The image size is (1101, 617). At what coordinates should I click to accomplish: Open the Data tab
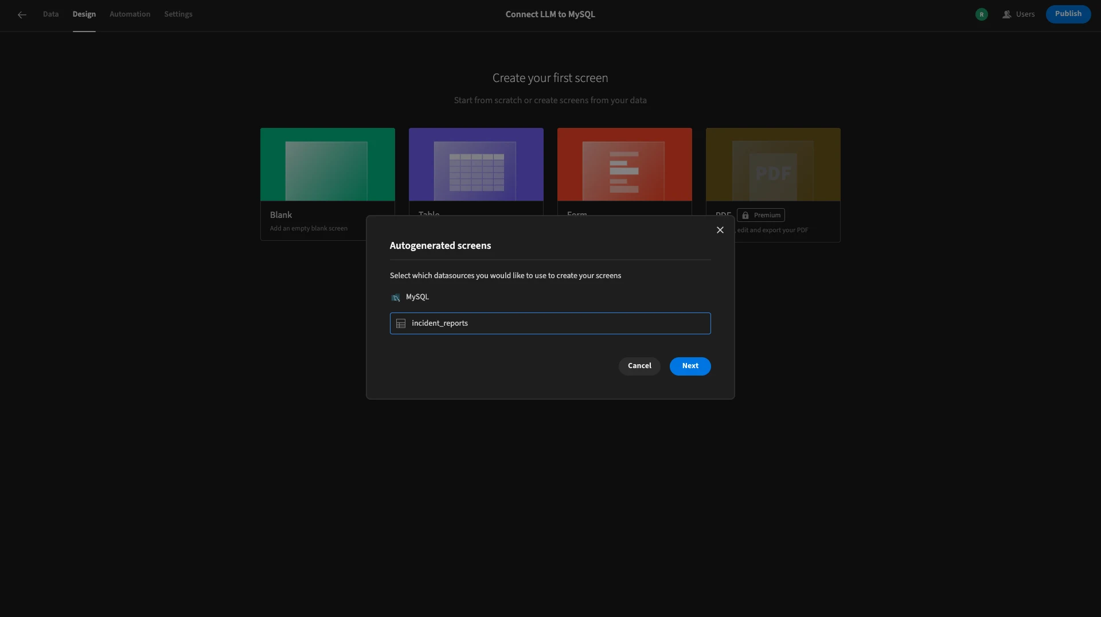point(50,14)
